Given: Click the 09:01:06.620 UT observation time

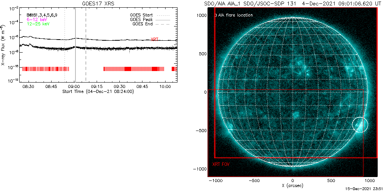Looking at the screenshot, I should [360, 3].
